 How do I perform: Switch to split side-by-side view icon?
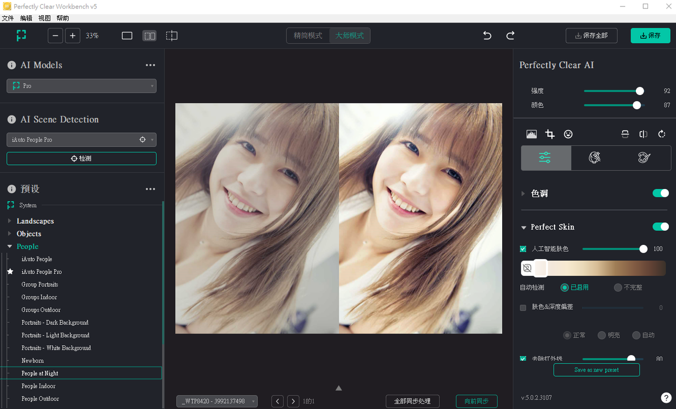tap(149, 35)
